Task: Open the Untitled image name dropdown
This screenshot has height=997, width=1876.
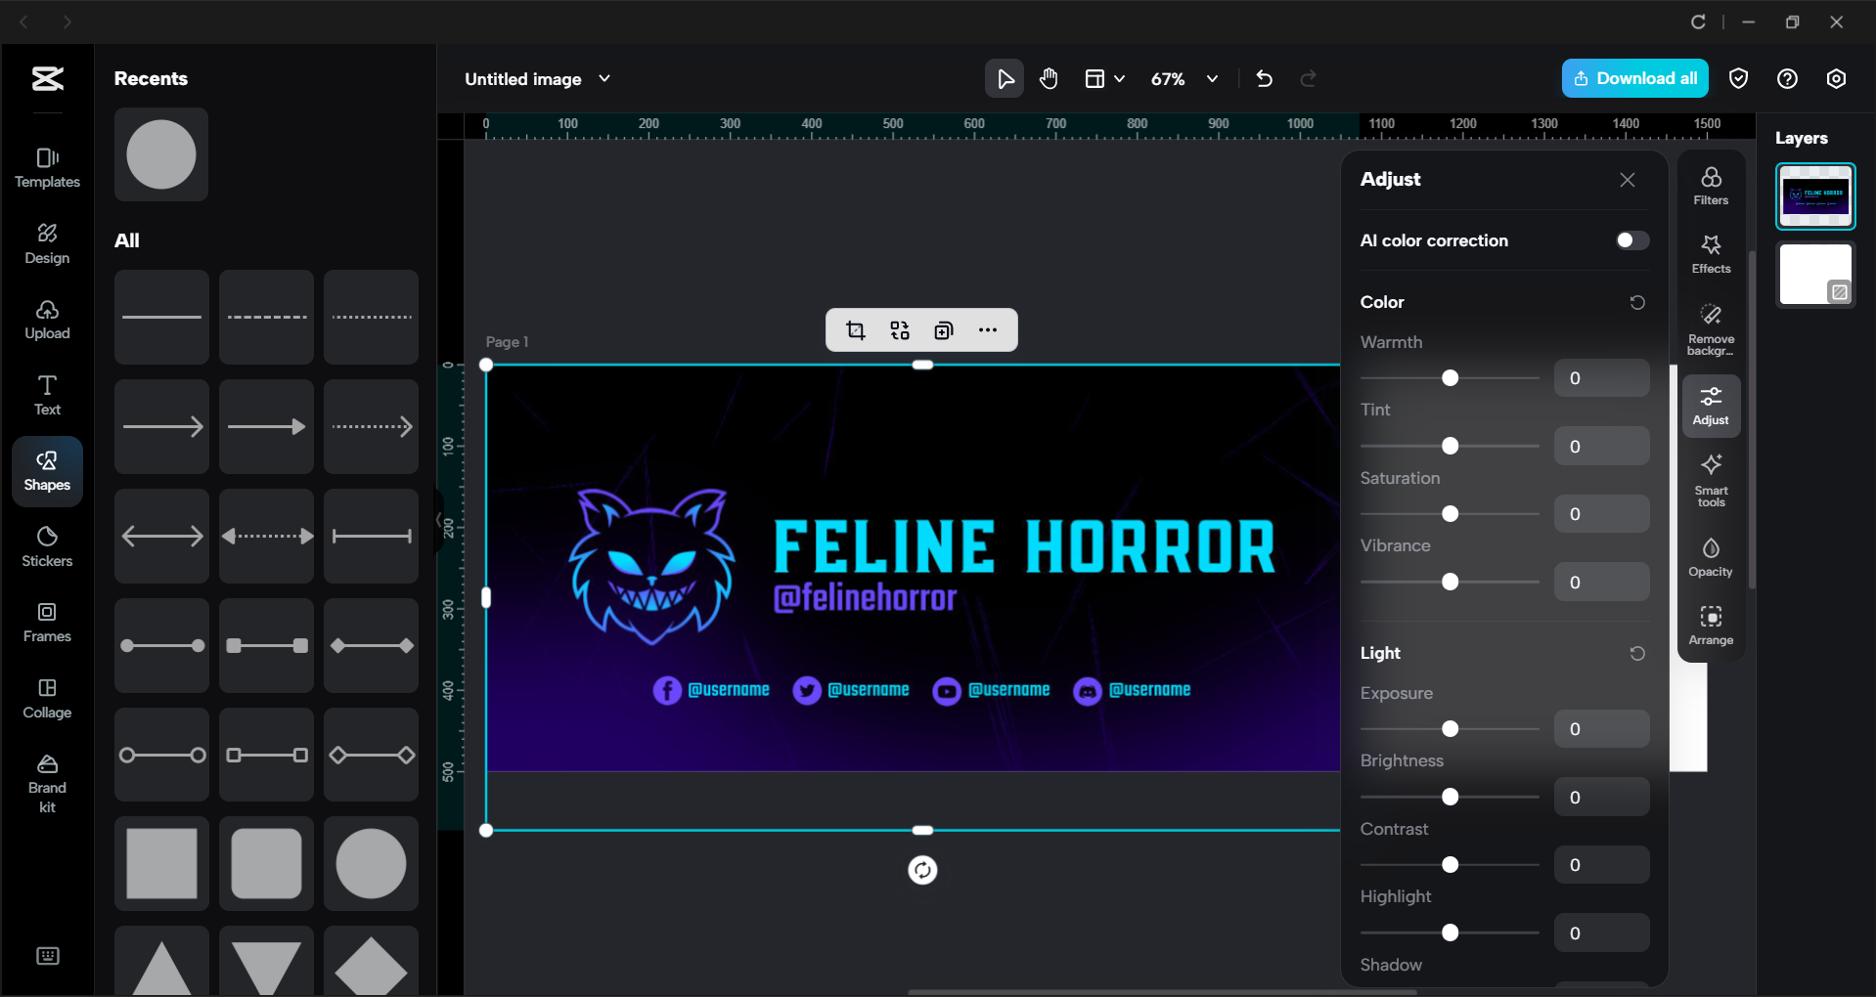Action: click(x=604, y=79)
